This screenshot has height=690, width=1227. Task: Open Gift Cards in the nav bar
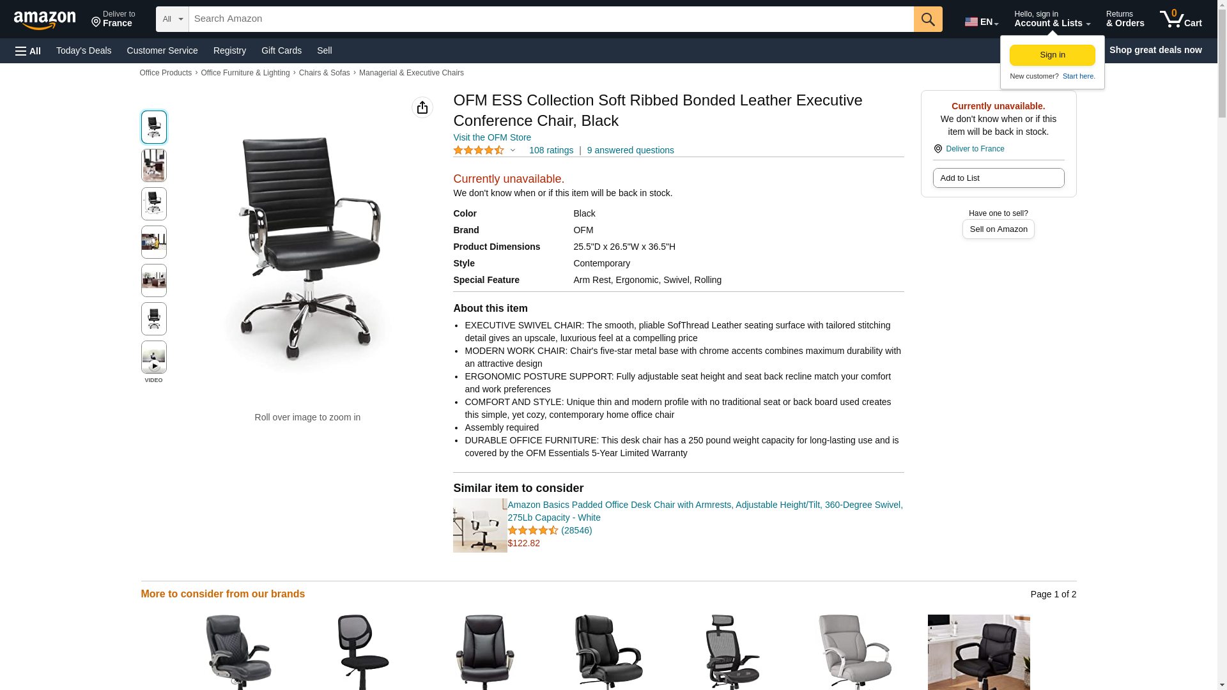coord(281,50)
